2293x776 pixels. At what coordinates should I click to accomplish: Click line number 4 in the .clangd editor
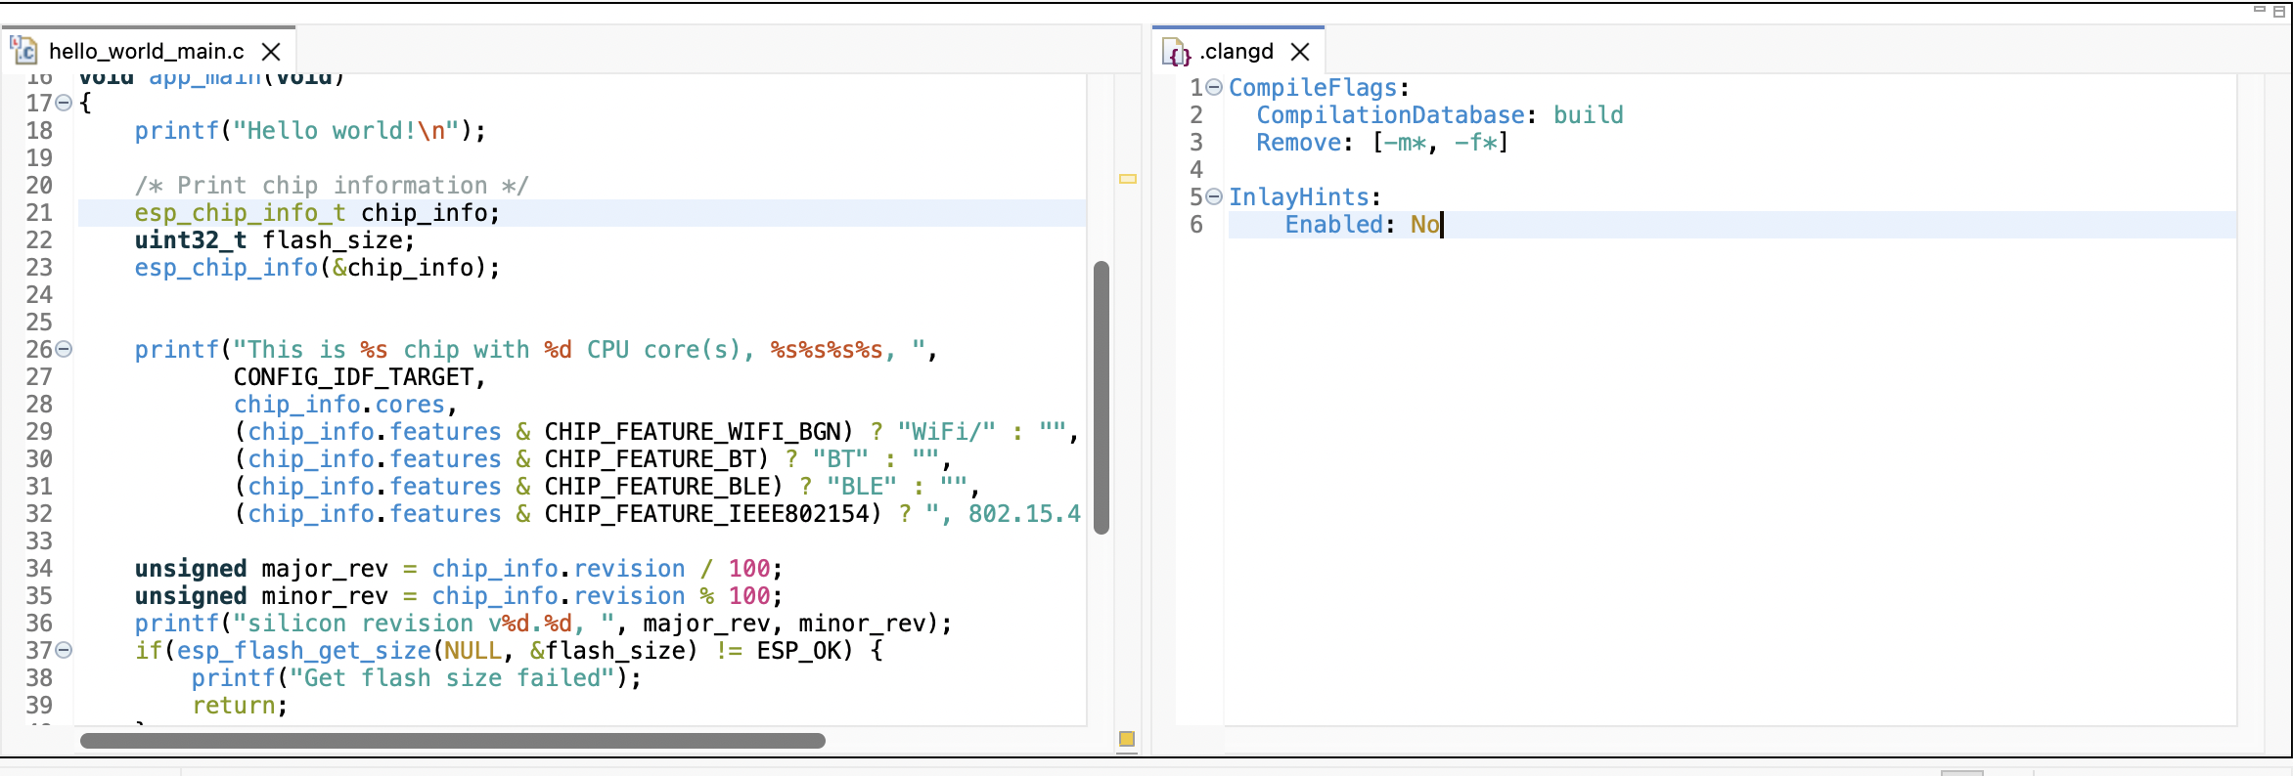(x=1196, y=170)
